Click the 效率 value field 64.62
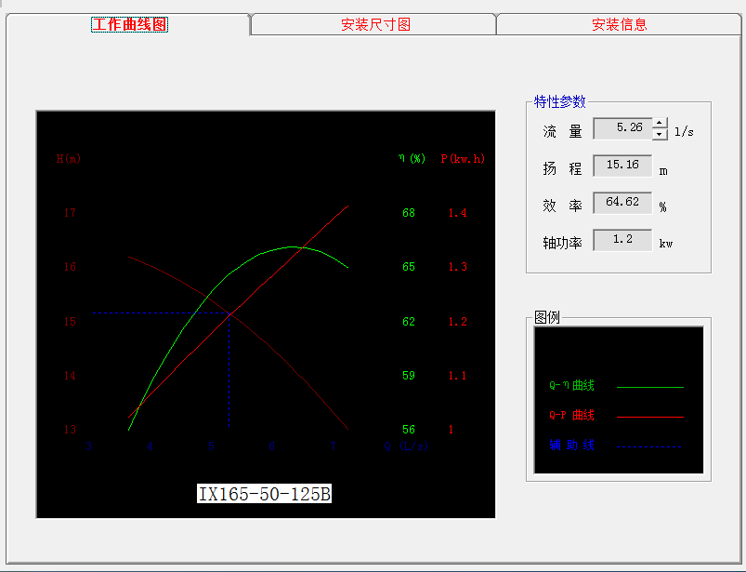This screenshot has height=572, width=746. tap(622, 203)
